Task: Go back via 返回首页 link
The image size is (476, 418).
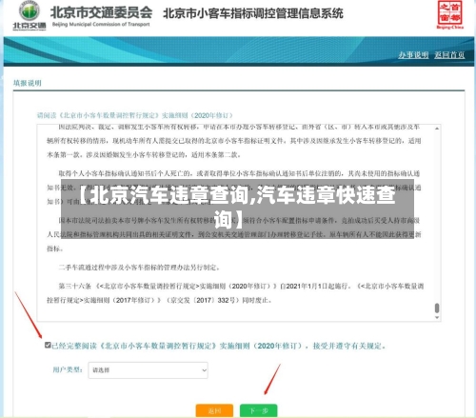Action: (x=449, y=55)
